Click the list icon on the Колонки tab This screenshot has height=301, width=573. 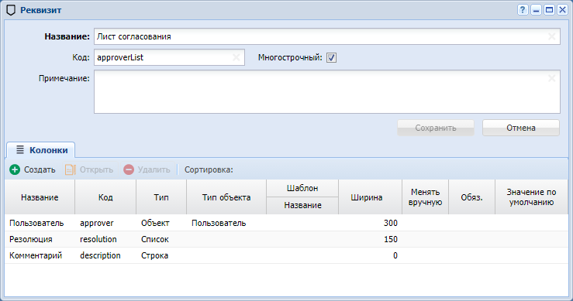pyautogui.click(x=20, y=149)
